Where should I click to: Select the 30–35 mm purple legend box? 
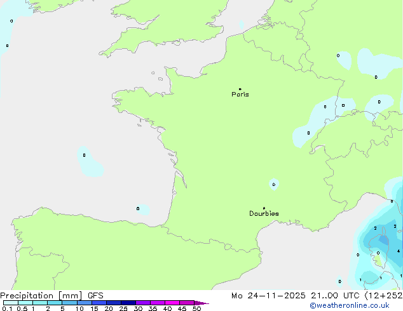click(x=143, y=303)
